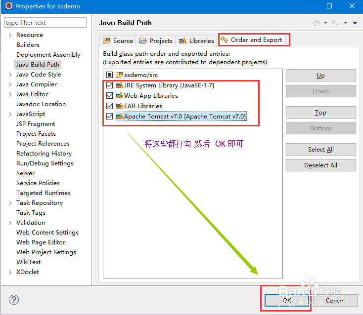The image size is (363, 315).
Task: Select Service Policies in the tree
Action: (38, 183)
